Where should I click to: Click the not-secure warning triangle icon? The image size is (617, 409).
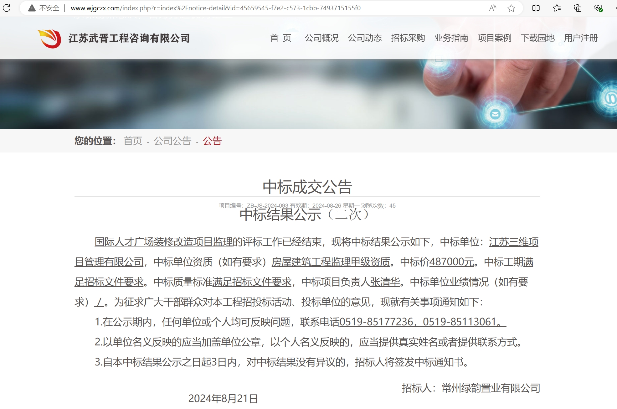click(32, 8)
